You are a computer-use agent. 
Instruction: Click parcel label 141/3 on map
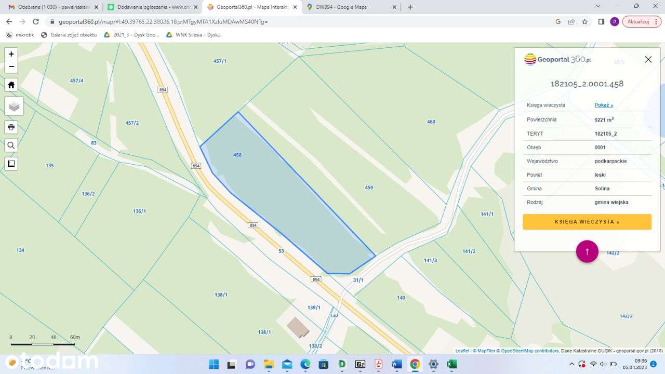[430, 260]
